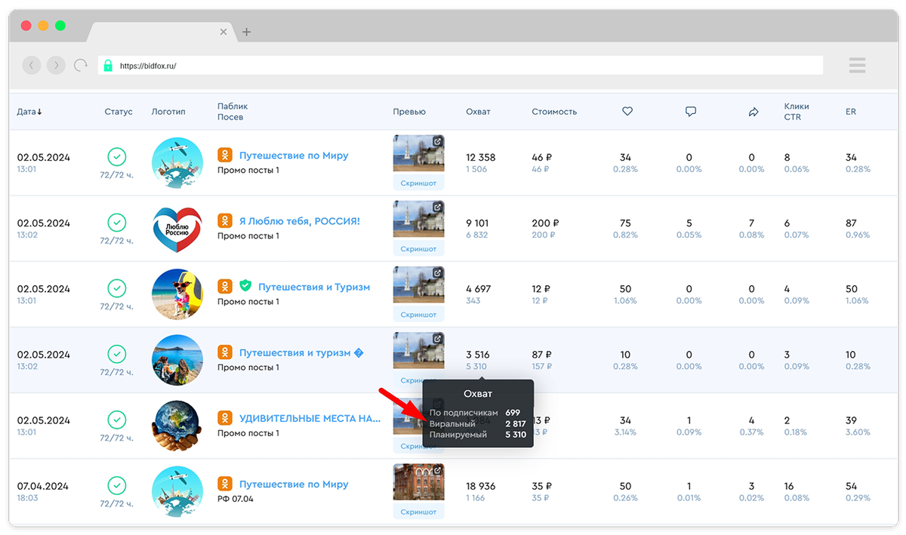Open Путешествия и Туризм link with verified shield
The width and height of the screenshot is (906, 535).
click(x=314, y=287)
